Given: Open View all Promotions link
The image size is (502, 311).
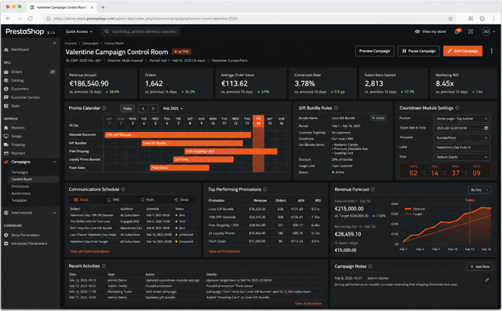Looking at the screenshot, I should 224,251.
